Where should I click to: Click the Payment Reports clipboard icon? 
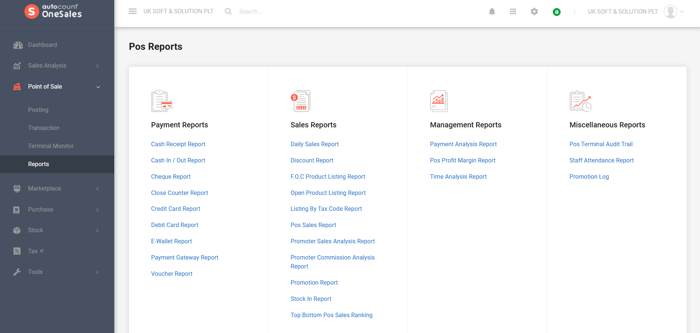click(162, 101)
